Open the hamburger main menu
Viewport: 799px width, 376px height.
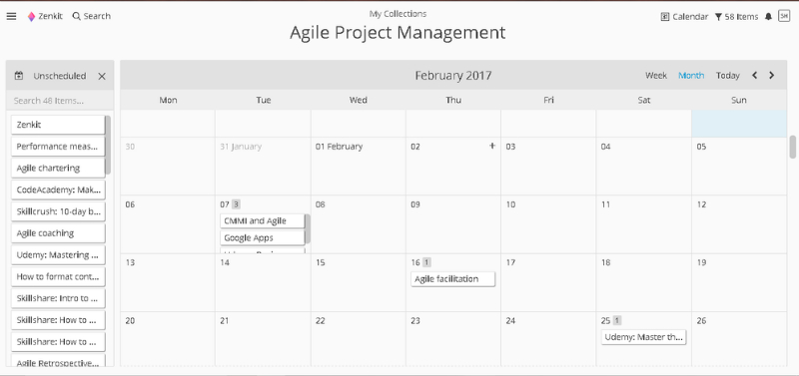11,16
